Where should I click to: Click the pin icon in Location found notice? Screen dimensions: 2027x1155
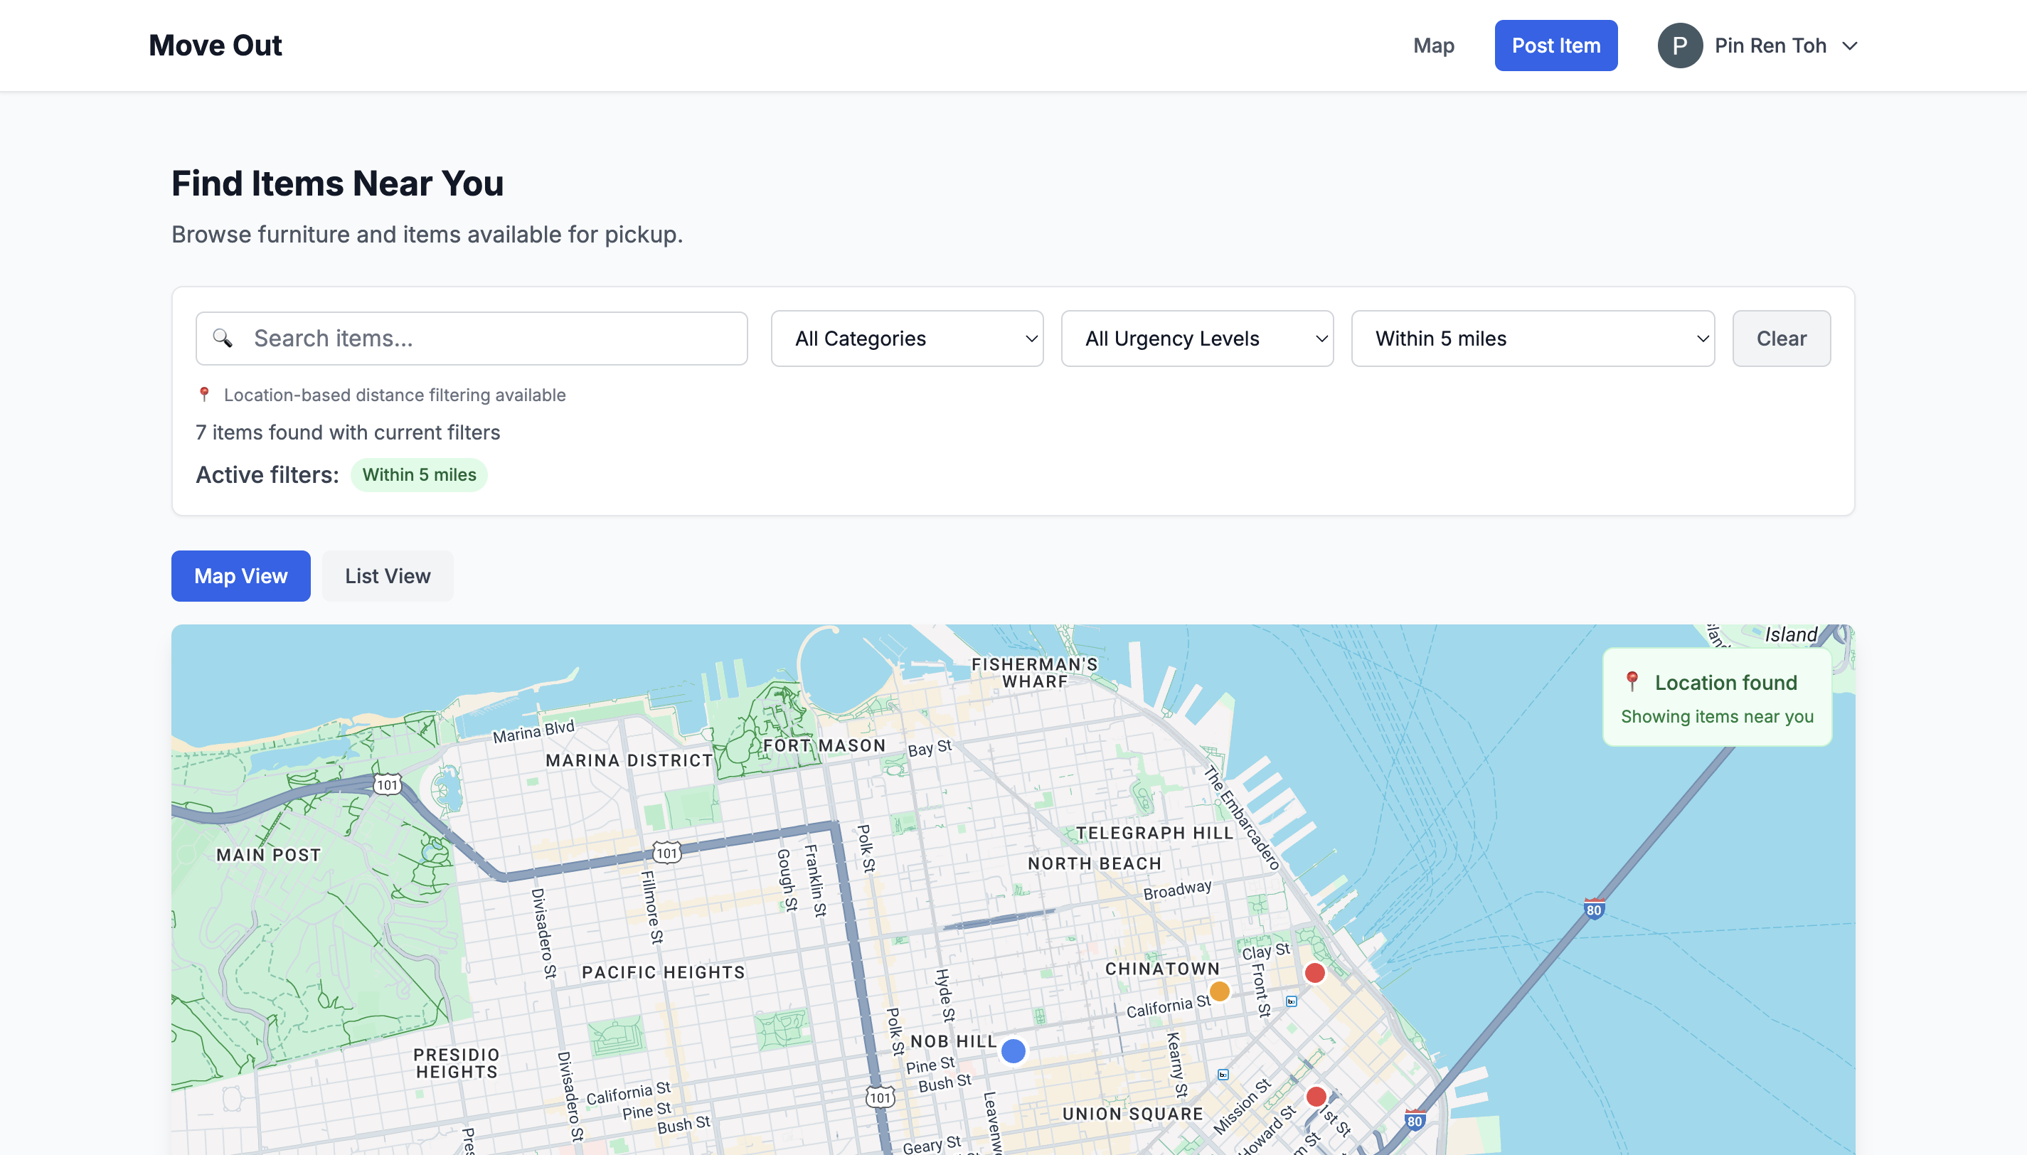point(1632,681)
